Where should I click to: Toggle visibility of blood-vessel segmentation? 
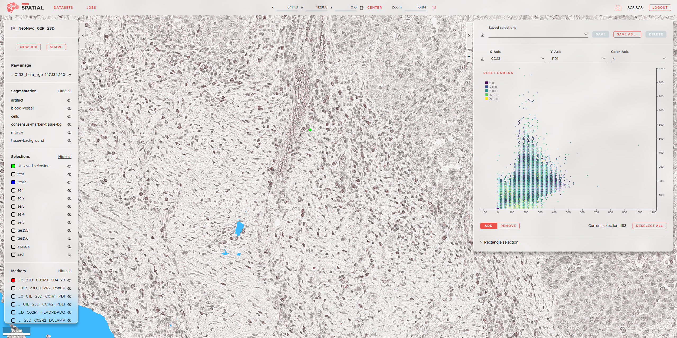(x=69, y=108)
